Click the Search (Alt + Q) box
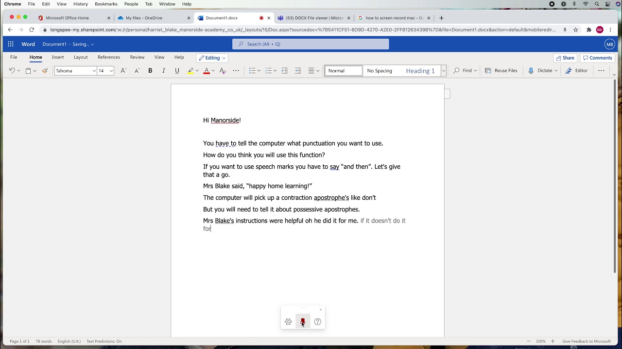The width and height of the screenshot is (622, 349). coord(311,44)
